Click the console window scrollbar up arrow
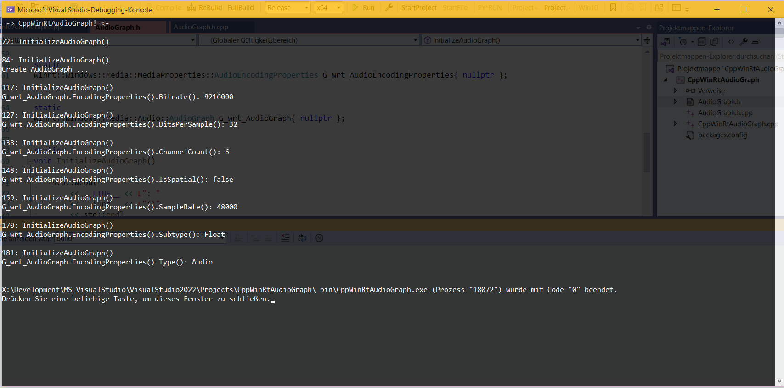Screen dimensions: 784x388 779,23
